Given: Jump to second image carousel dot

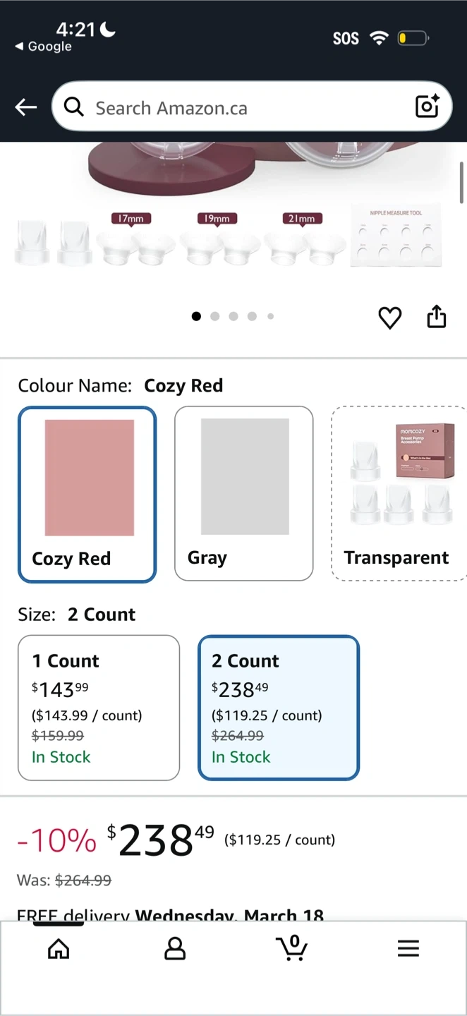Looking at the screenshot, I should (215, 316).
